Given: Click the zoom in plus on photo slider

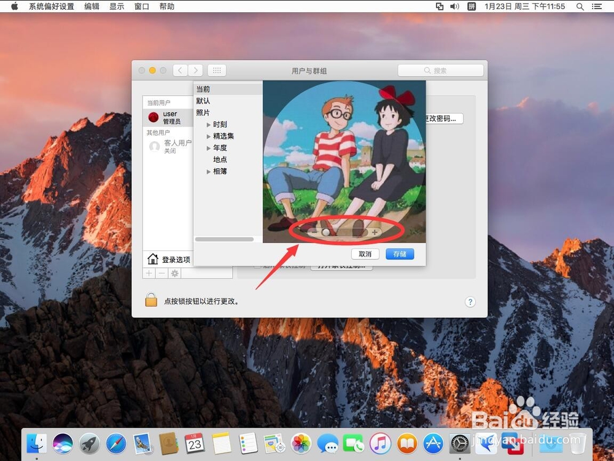Looking at the screenshot, I should [375, 233].
